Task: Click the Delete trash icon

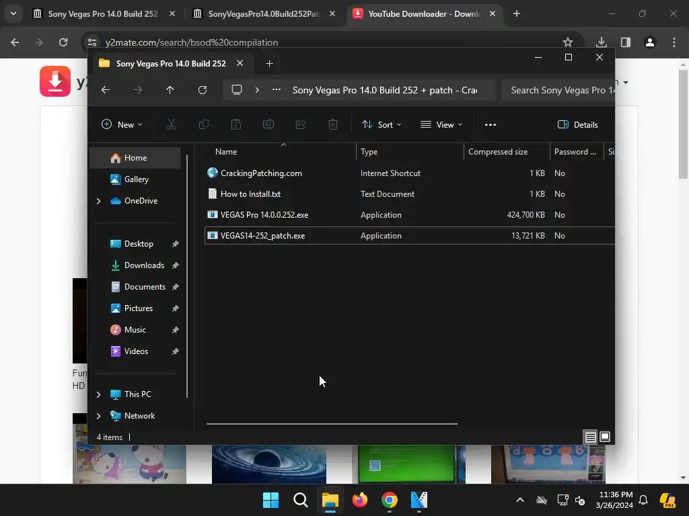Action: pos(333,124)
